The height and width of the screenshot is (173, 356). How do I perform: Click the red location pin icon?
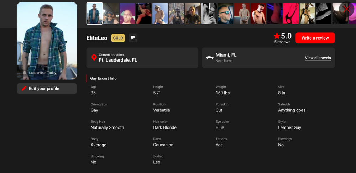(x=94, y=58)
